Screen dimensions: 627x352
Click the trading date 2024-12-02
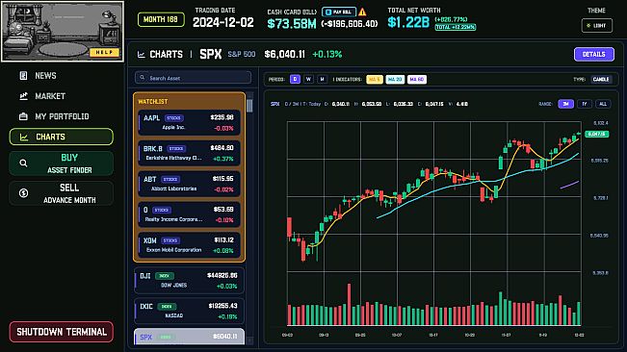tap(223, 23)
